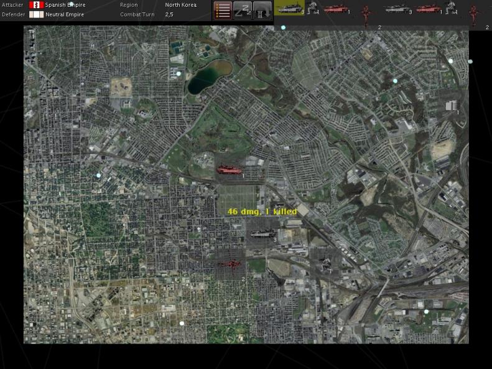
Task: Click the white building unit on the map
Action: pyautogui.click(x=452, y=106)
